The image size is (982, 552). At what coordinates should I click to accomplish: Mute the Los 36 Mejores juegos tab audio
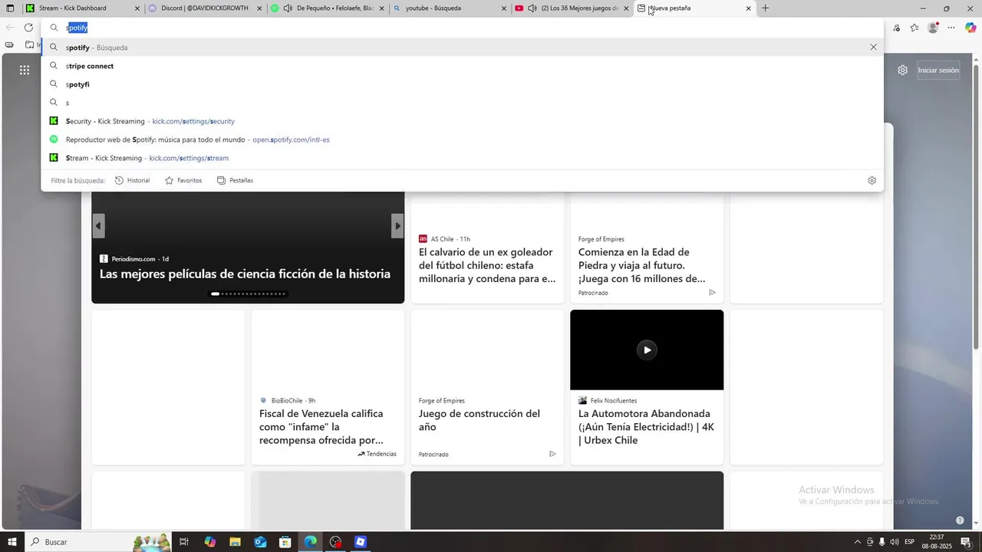pyautogui.click(x=532, y=8)
